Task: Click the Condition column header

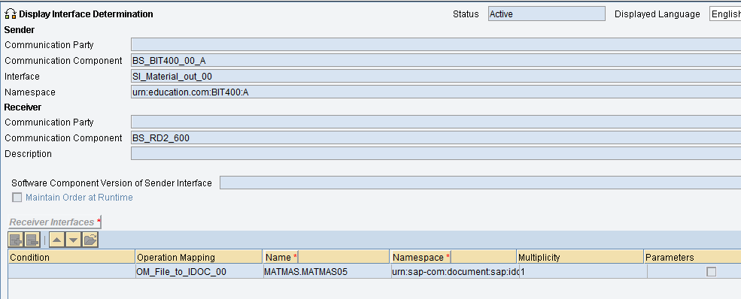Action: (x=71, y=257)
